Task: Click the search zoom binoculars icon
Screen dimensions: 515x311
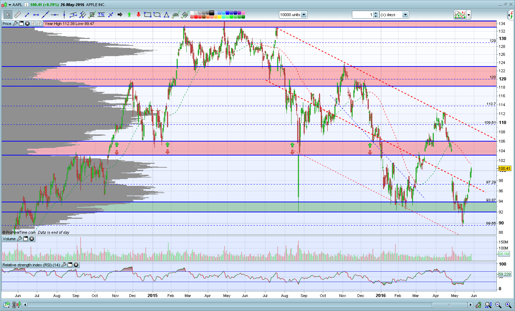Action: [488, 305]
